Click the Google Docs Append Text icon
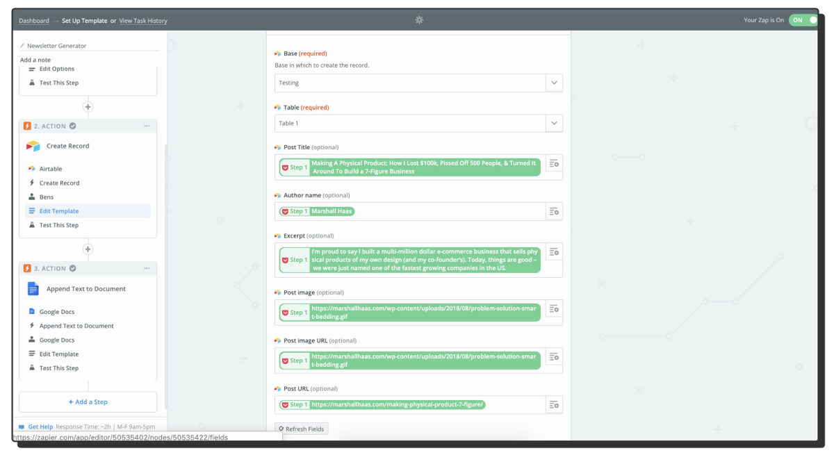 tap(33, 288)
